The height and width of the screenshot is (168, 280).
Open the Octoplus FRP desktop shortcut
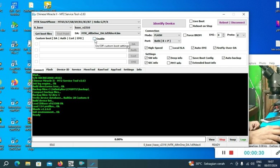pyautogui.click(x=47, y=7)
